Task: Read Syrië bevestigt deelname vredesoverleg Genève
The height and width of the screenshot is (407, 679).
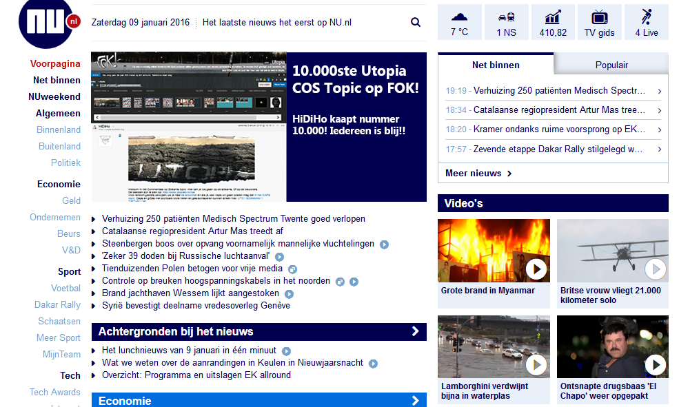Action: (x=196, y=305)
